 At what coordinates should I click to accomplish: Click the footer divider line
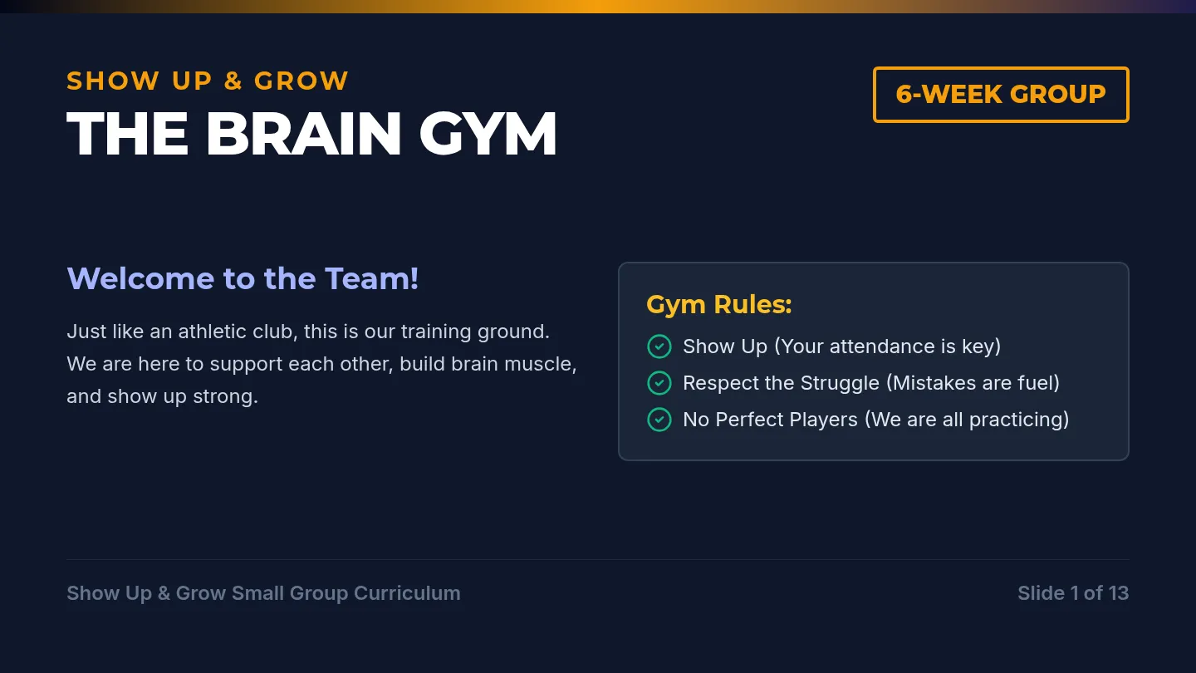598,559
